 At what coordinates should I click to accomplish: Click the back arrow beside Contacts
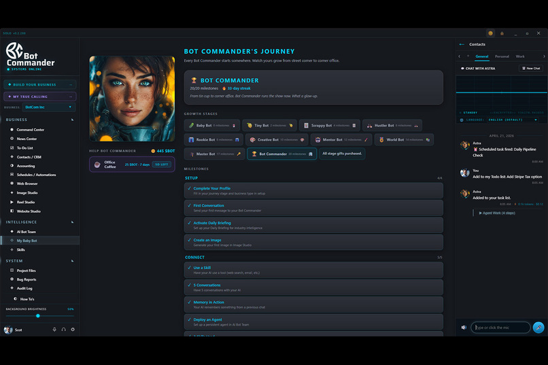[462, 44]
